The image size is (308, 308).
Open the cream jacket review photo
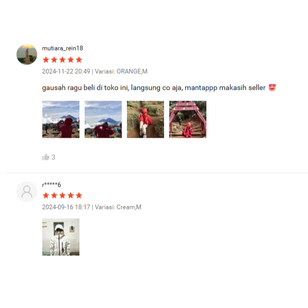point(61,237)
